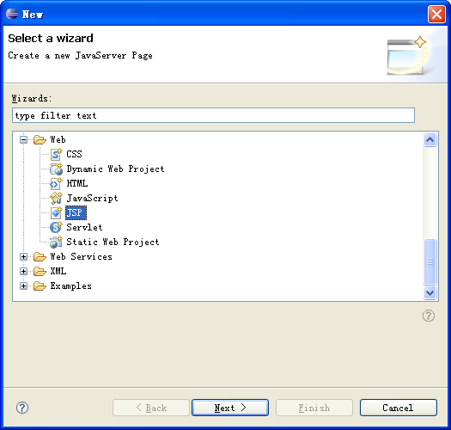Click the Next button
451x430 pixels.
click(x=230, y=408)
